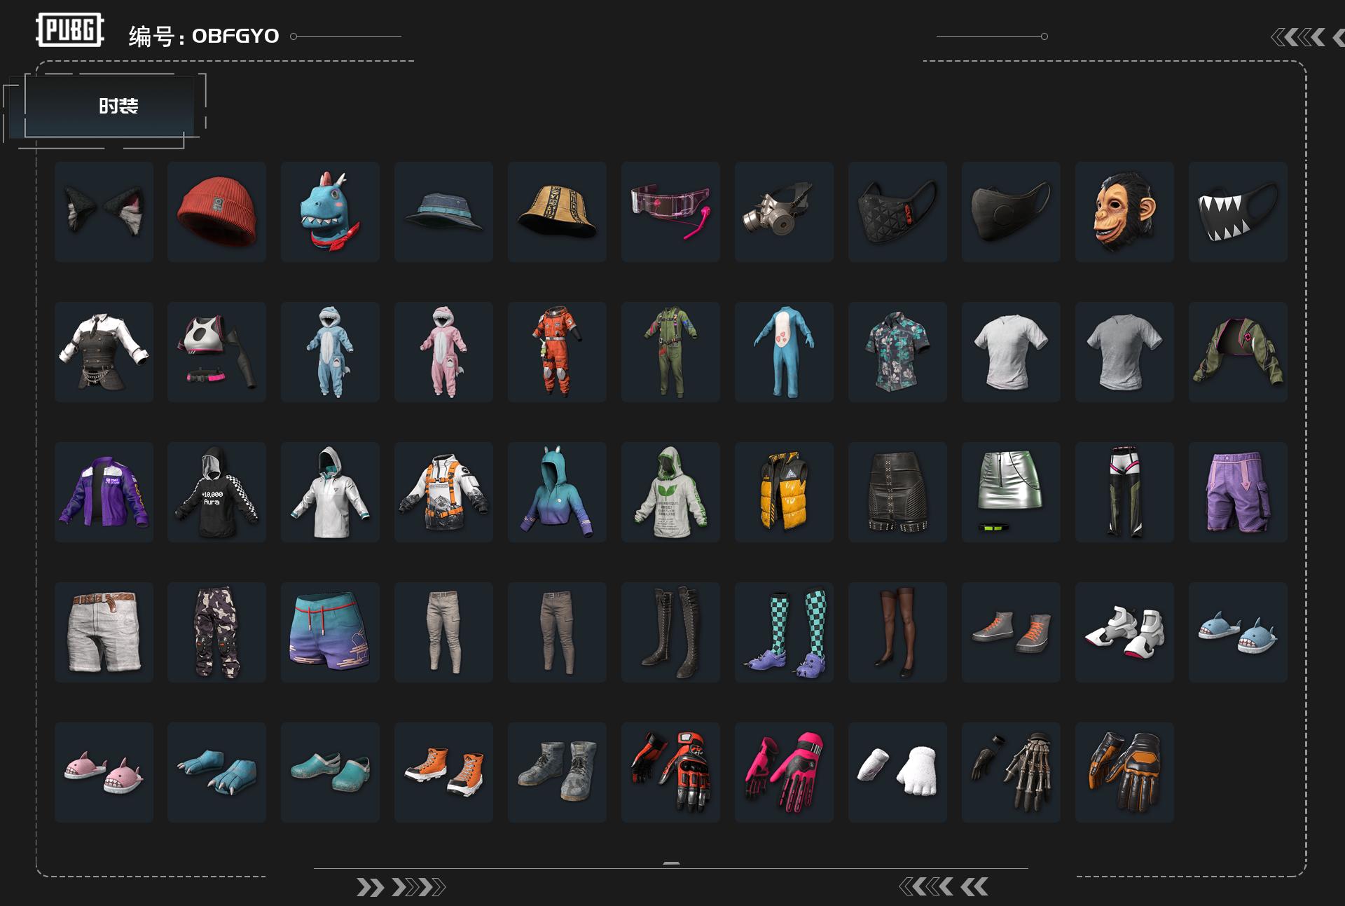Select the purple cargo shorts
Image resolution: width=1345 pixels, height=906 pixels.
tap(1238, 492)
